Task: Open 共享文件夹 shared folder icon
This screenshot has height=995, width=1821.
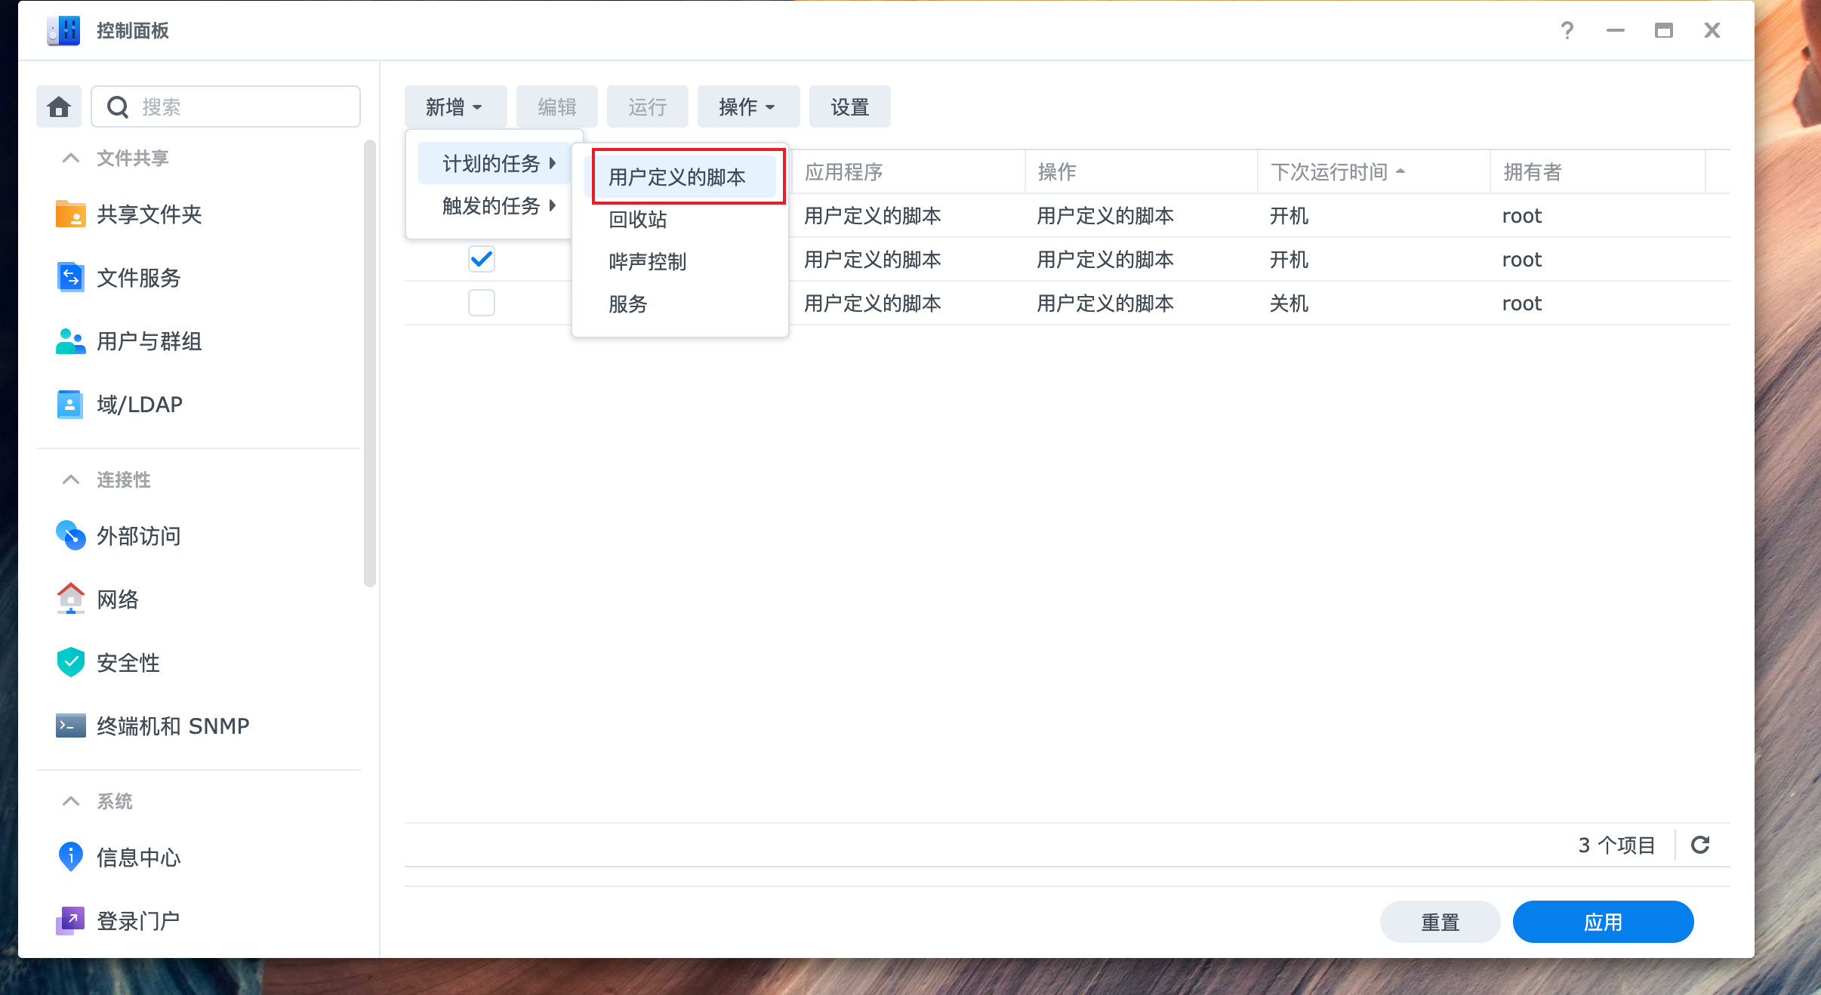Action: 70,214
